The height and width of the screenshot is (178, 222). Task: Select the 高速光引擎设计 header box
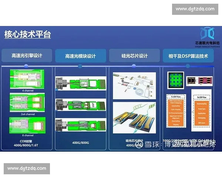(27, 55)
